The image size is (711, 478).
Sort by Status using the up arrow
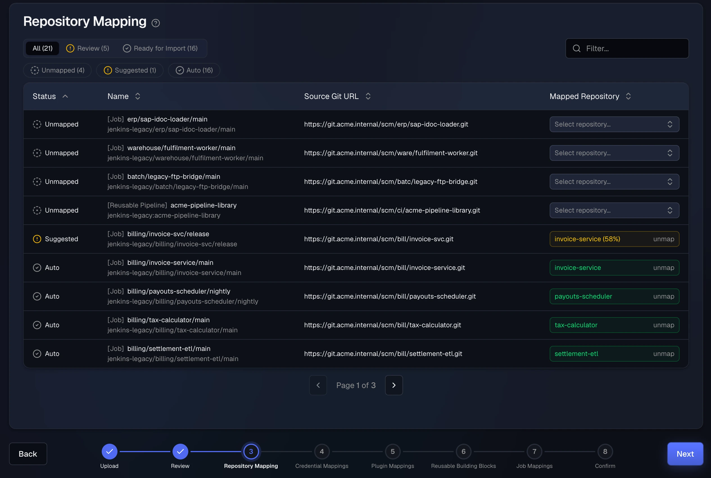coord(65,96)
